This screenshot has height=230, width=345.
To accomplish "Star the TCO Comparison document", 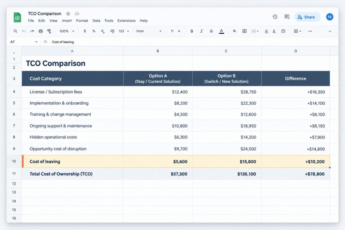I will tap(68, 13).
